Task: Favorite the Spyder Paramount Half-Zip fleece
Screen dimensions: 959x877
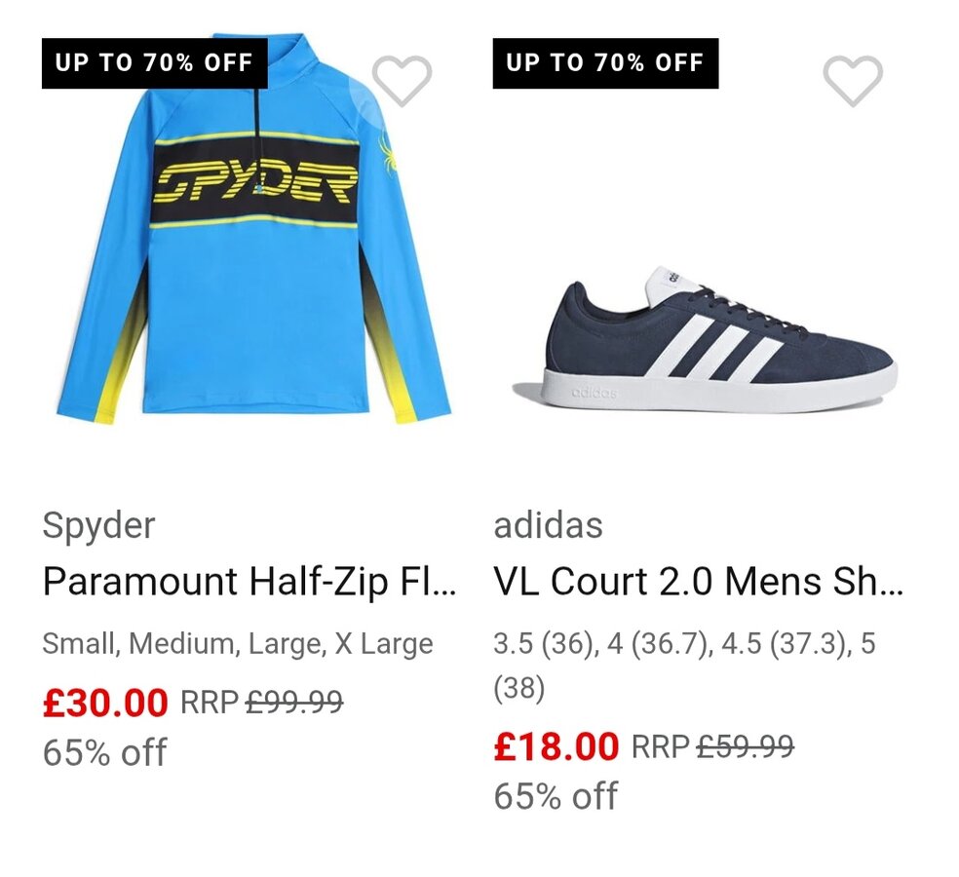Action: [402, 80]
